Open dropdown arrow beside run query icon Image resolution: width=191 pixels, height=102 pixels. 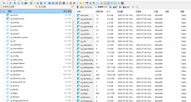pyautogui.click(x=77, y=3)
